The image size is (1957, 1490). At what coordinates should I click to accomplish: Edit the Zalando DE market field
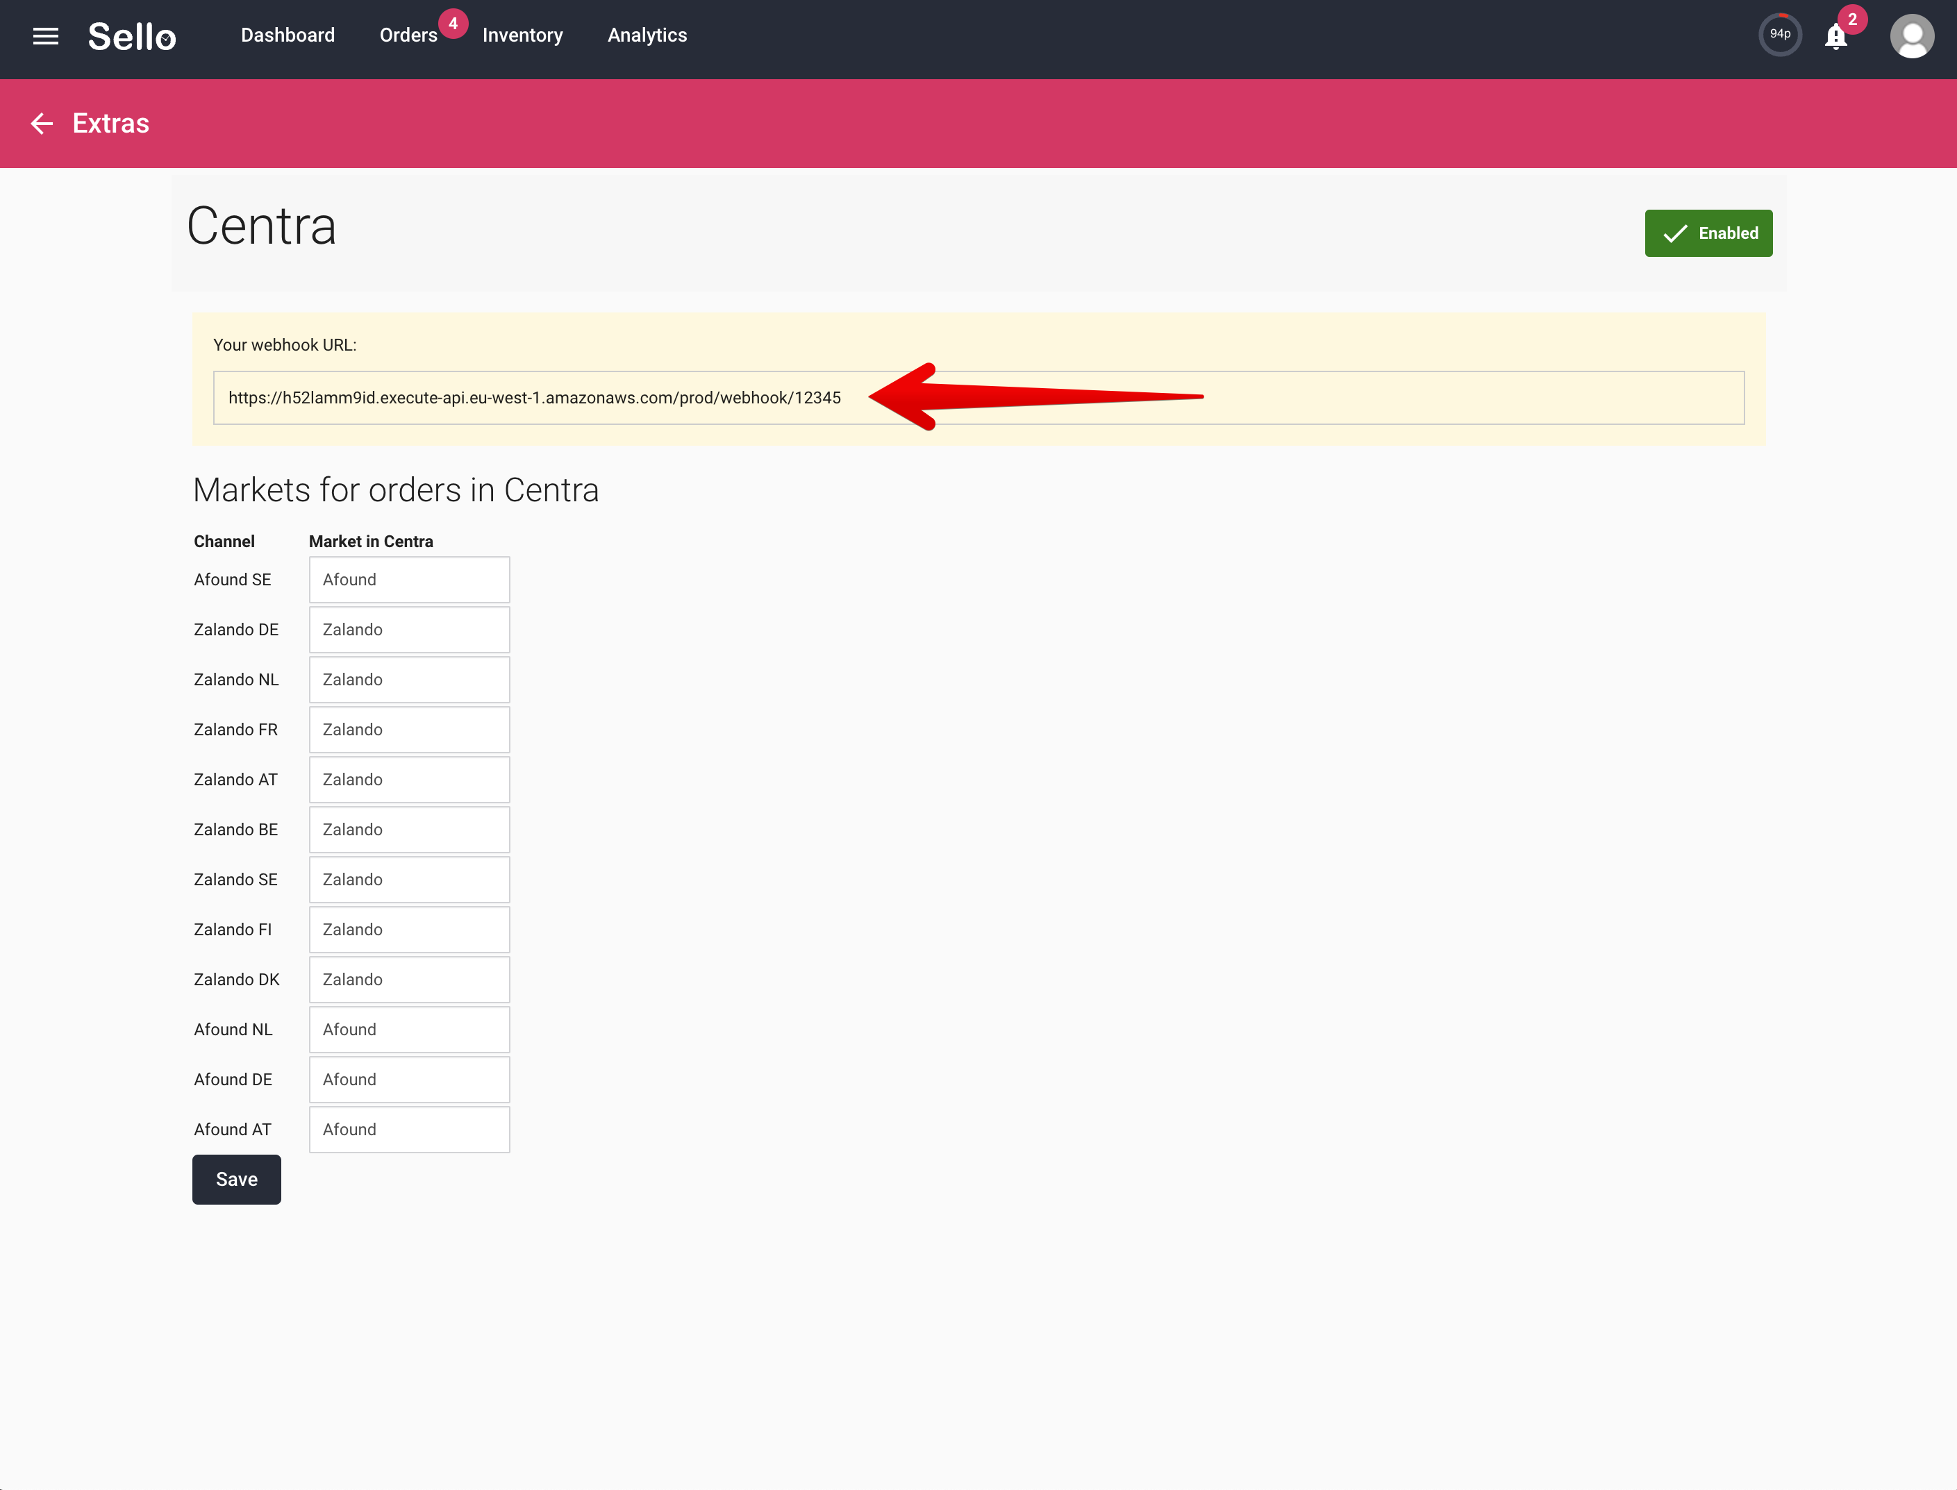click(409, 630)
